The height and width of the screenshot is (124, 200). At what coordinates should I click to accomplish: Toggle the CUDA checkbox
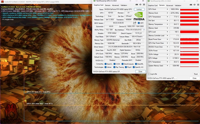114,64
